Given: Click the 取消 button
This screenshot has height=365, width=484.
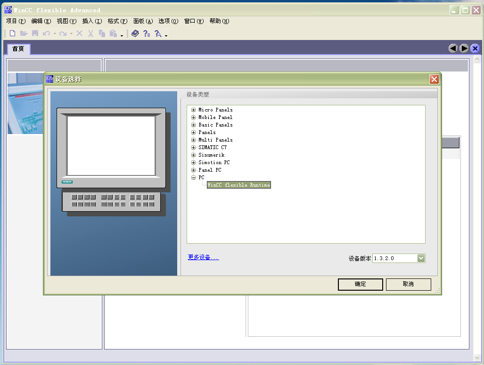Looking at the screenshot, I should (x=409, y=284).
